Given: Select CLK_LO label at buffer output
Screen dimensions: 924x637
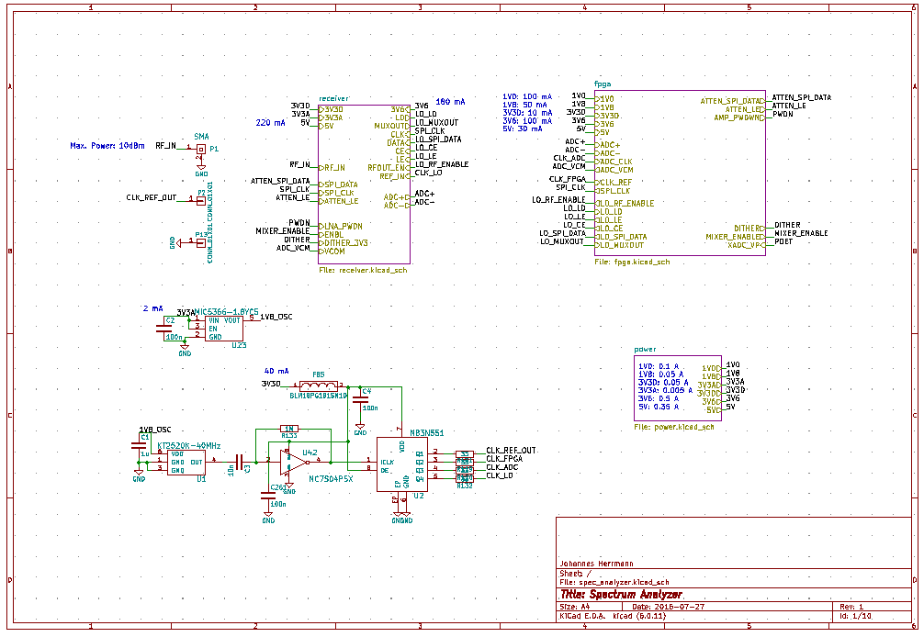Looking at the screenshot, I should pyautogui.click(x=500, y=475).
